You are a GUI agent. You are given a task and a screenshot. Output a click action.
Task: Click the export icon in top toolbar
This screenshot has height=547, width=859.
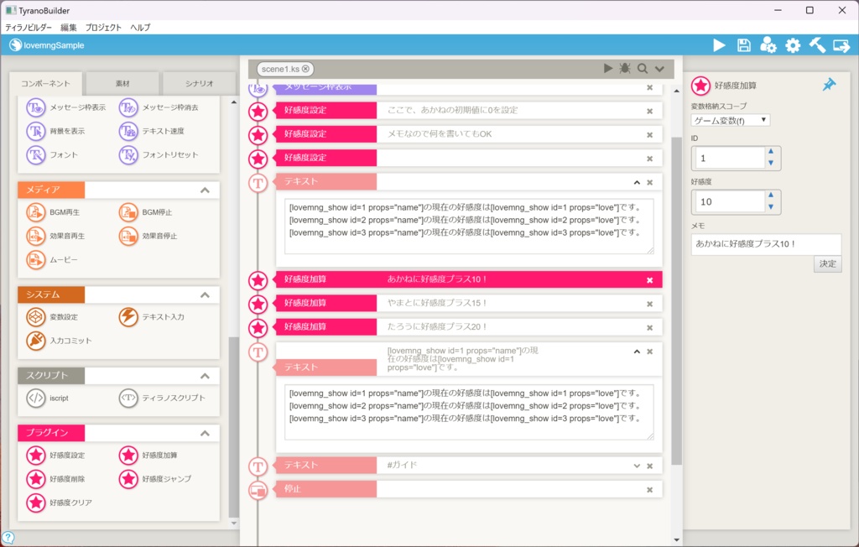pyautogui.click(x=841, y=45)
